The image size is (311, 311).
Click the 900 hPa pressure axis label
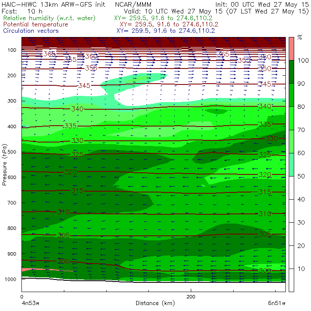(12, 254)
